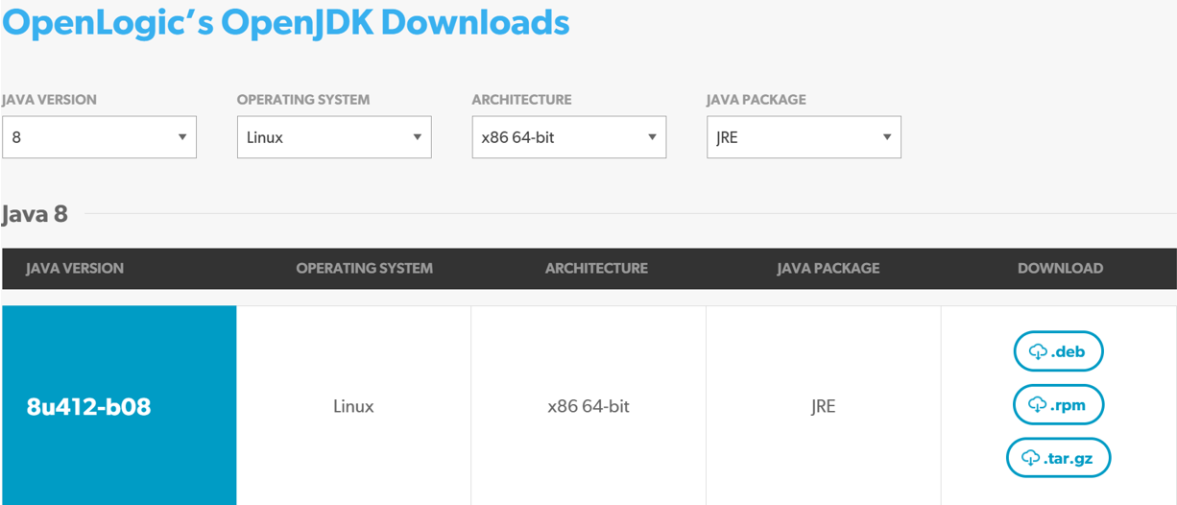The width and height of the screenshot is (1177, 505).
Task: Click the OPERATING SYSTEM table column header
Action: (x=364, y=269)
